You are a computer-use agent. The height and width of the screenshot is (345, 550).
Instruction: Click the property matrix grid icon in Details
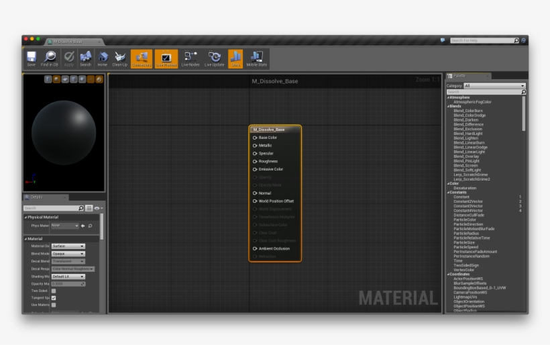pos(89,208)
